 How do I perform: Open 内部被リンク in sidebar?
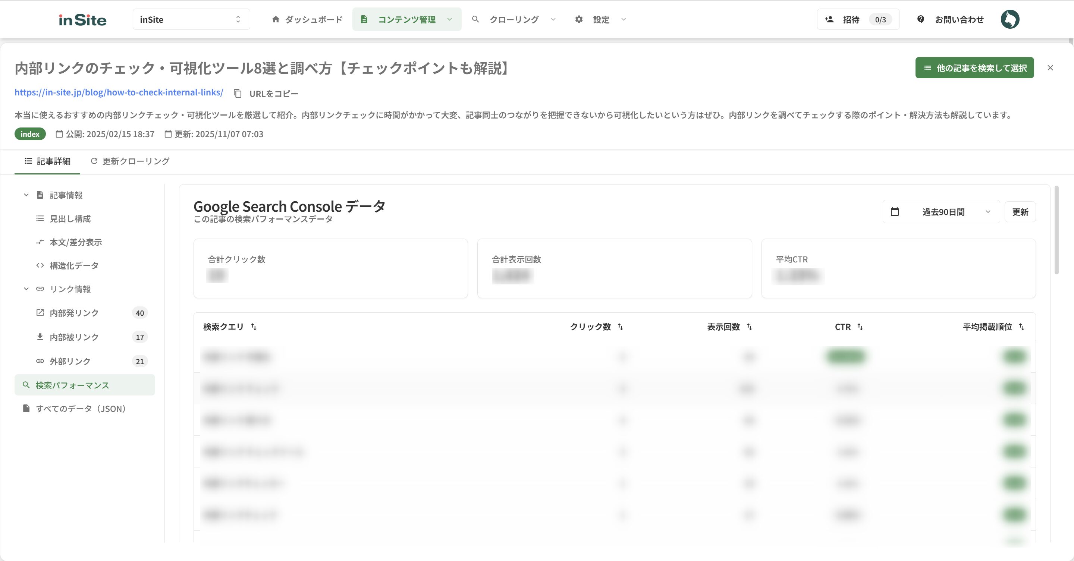74,337
